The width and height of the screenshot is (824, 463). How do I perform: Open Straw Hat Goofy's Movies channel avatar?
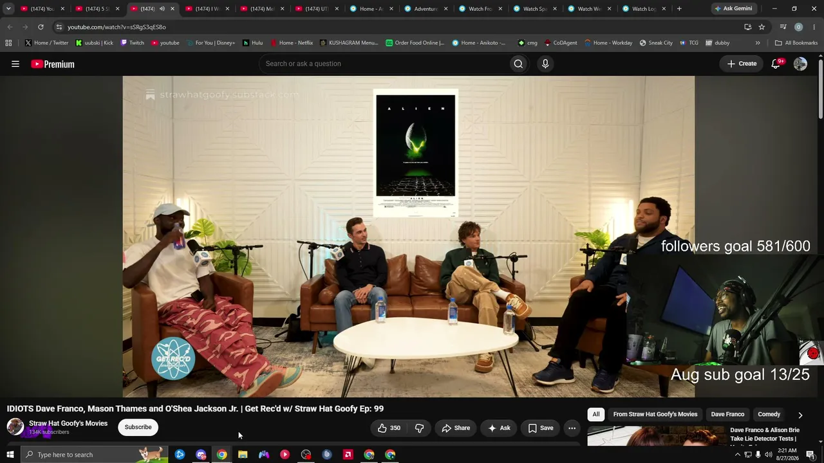click(15, 427)
